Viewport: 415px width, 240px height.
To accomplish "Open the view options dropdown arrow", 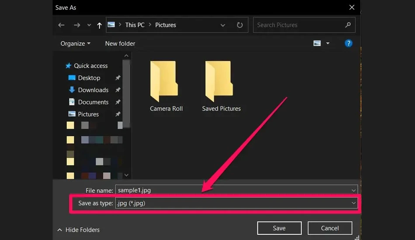I will tap(328, 43).
